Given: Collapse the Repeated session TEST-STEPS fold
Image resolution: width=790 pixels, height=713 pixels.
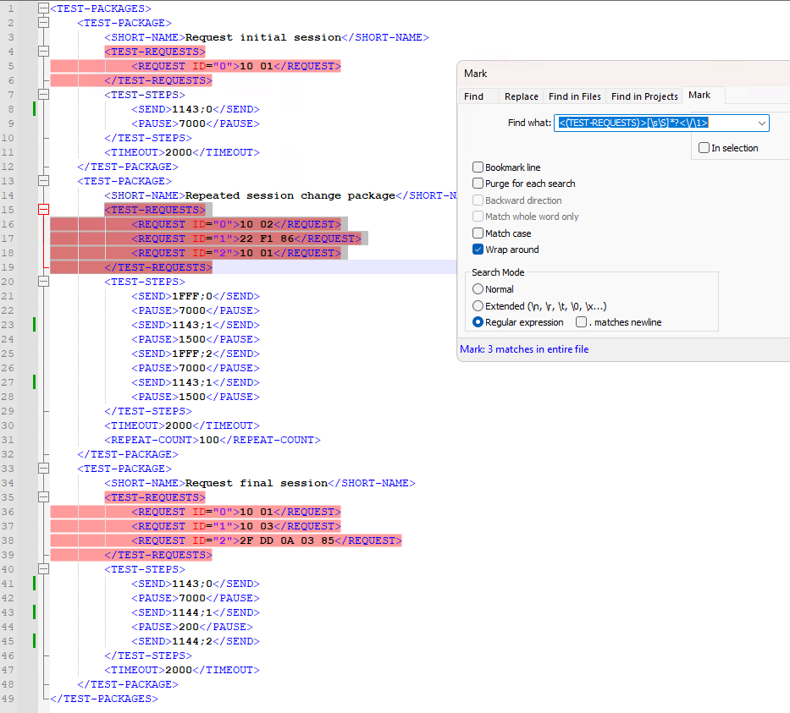Looking at the screenshot, I should pyautogui.click(x=42, y=281).
